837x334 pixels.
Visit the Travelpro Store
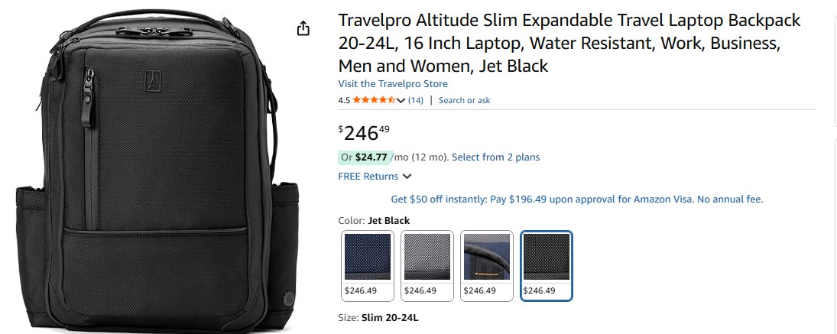coord(393,84)
